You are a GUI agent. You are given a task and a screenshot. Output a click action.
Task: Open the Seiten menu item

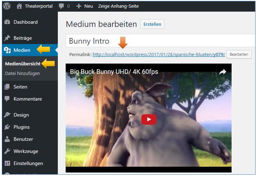(x=20, y=86)
